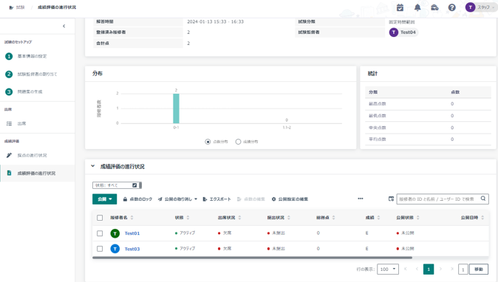Viewport: 498px width, 282px height.
Task: Open step 3 問題集の生成
Action: (30, 92)
